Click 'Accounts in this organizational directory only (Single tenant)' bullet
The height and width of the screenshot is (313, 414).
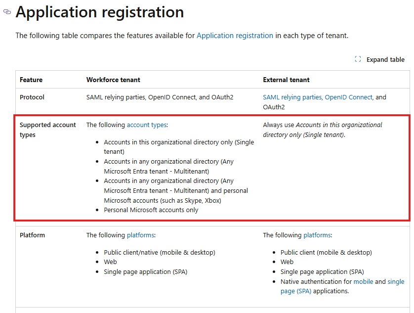[x=179, y=147]
